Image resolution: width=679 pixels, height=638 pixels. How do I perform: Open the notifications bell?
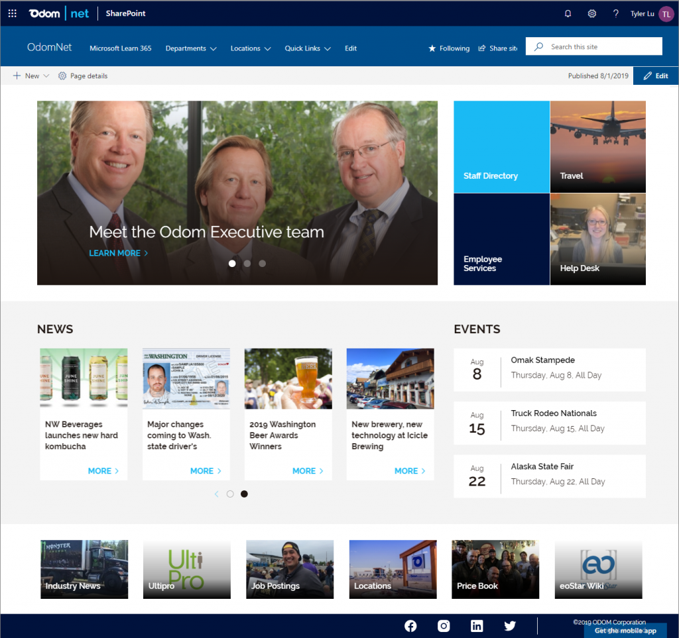(568, 13)
